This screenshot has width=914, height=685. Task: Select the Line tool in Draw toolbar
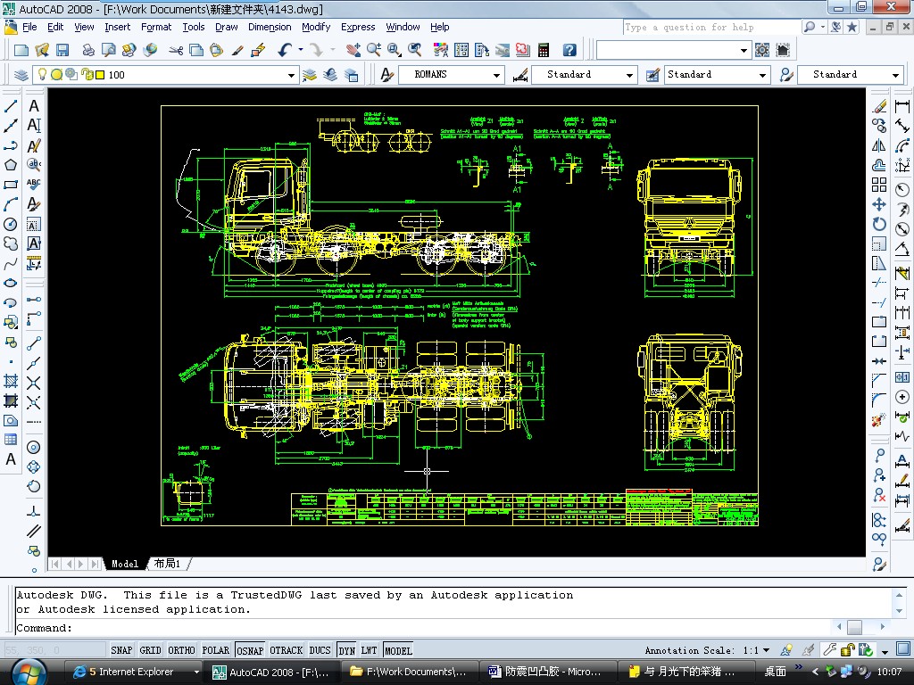click(11, 106)
